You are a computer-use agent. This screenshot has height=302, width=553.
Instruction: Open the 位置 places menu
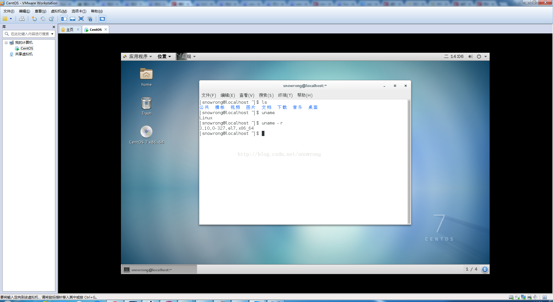pos(164,56)
